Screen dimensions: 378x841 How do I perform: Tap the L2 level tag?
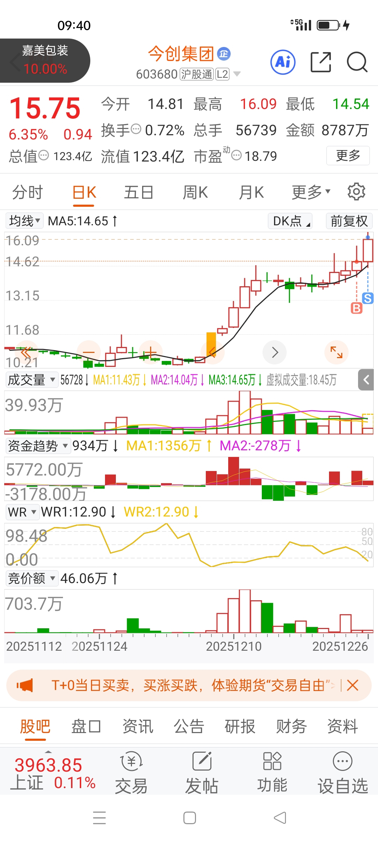tap(222, 74)
